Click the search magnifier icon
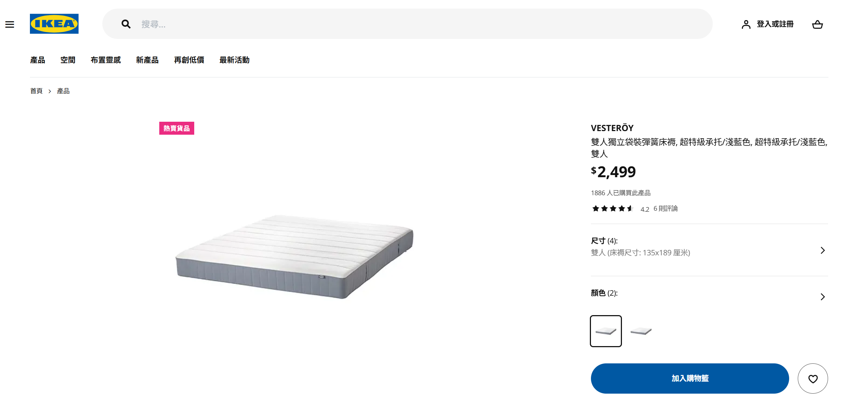The image size is (863, 412). click(126, 24)
